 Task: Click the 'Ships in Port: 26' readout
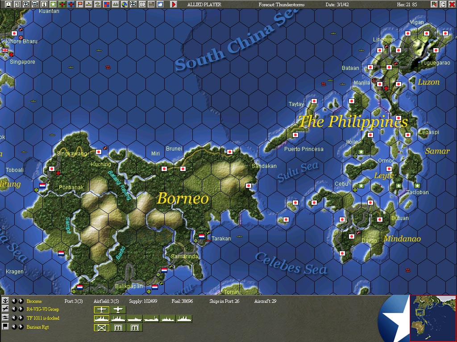click(x=224, y=301)
